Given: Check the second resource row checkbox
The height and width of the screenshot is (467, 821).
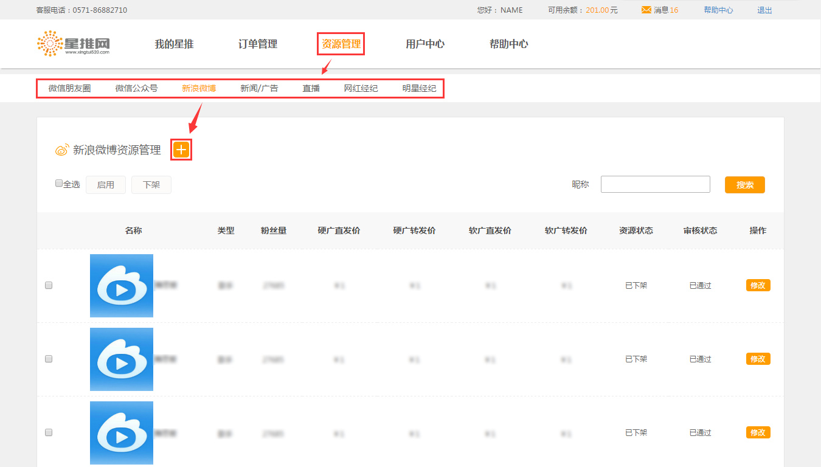Looking at the screenshot, I should (49, 359).
